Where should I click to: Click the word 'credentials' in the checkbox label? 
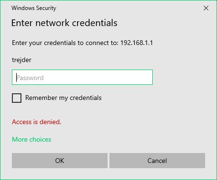(86, 98)
